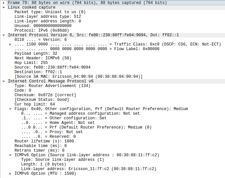The image size is (225, 178).
Task: Select the Checksum 0x072d field
Action: click(45, 95)
